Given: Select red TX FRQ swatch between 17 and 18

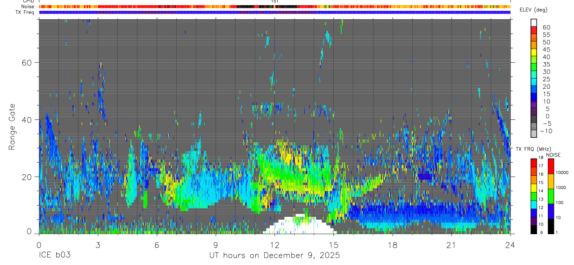Looking at the screenshot, I should coord(534,162).
